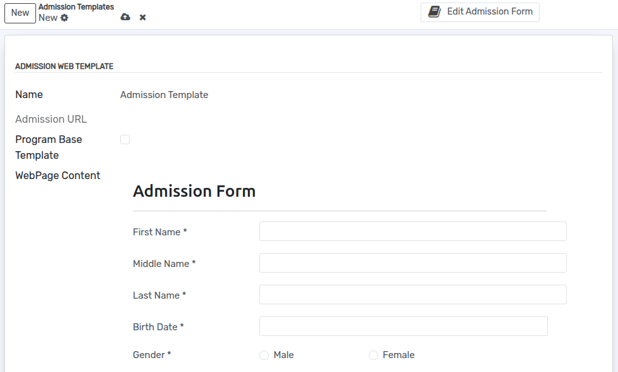Click the book icon for editing the form
The width and height of the screenshot is (618, 372).
click(x=435, y=11)
